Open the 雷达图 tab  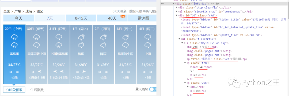(x=142, y=18)
